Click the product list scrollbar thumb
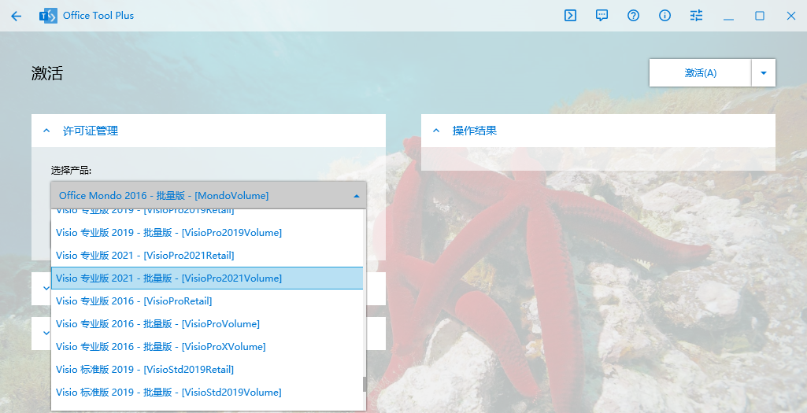Image resolution: width=807 pixels, height=413 pixels. 365,384
